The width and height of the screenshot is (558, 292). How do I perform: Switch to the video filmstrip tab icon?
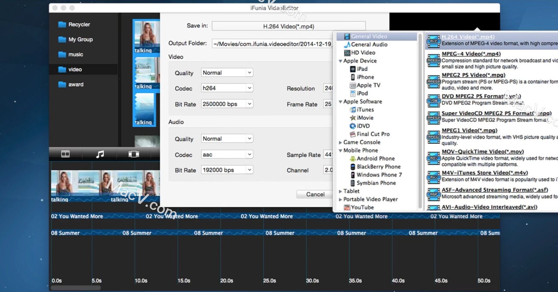(x=65, y=154)
